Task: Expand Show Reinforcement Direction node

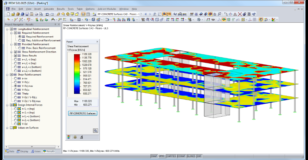Action: (11, 52)
